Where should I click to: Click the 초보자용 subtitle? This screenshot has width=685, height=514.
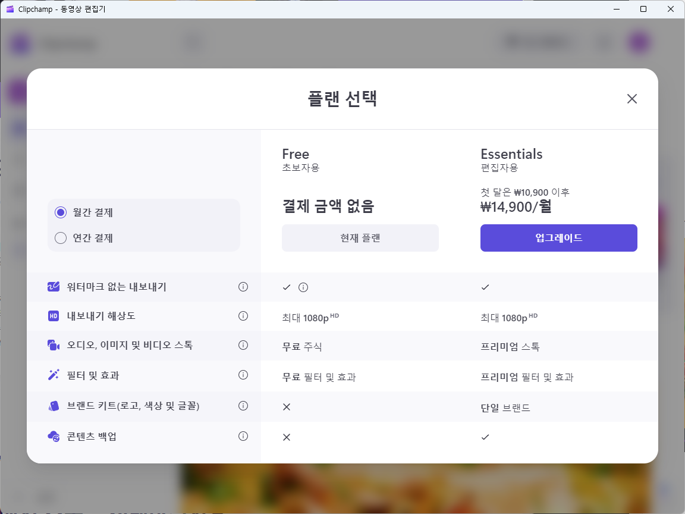point(301,167)
